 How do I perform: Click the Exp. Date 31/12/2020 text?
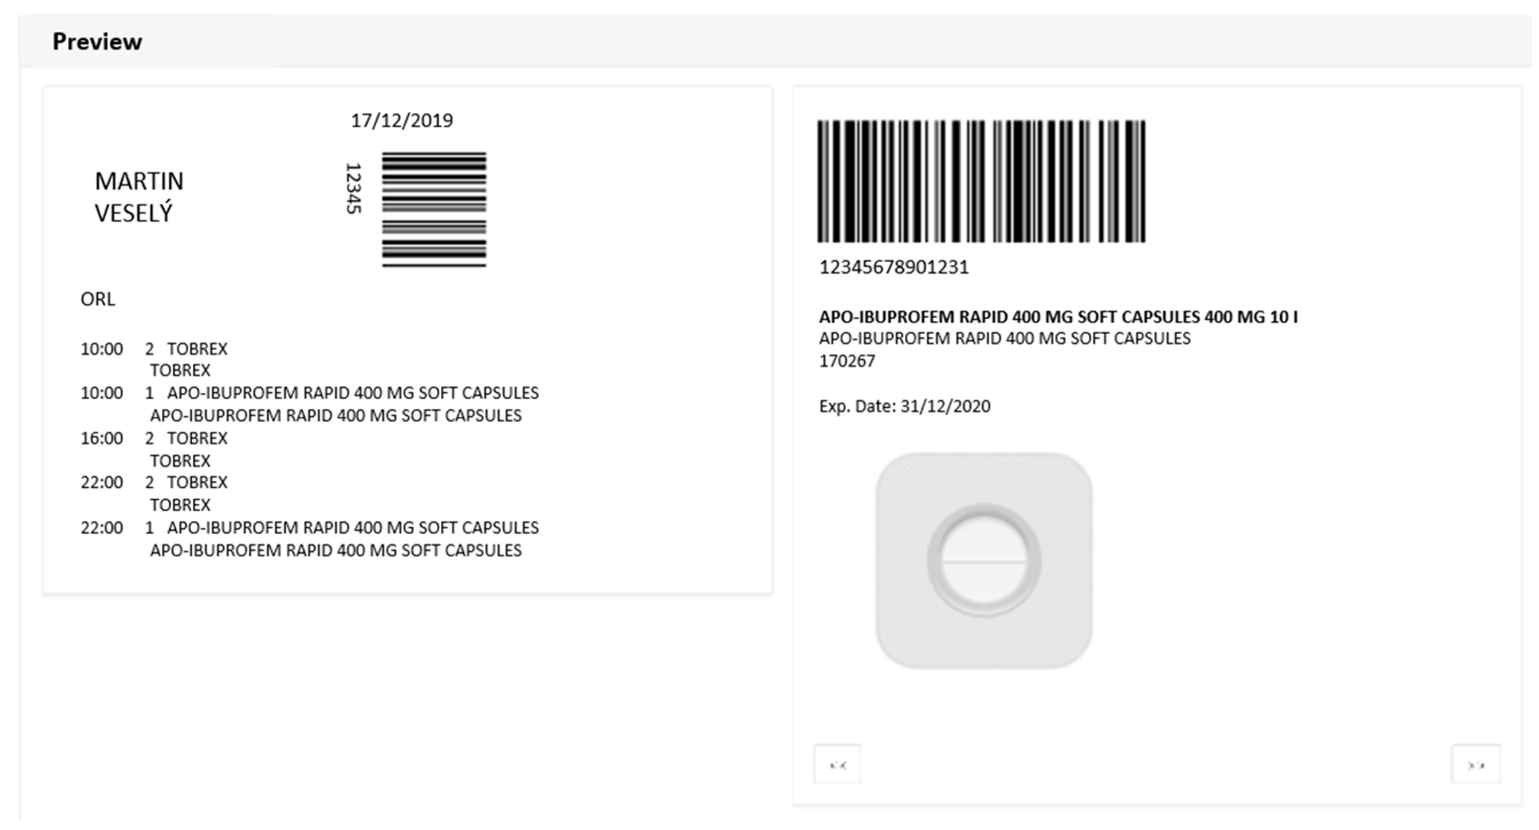click(905, 406)
